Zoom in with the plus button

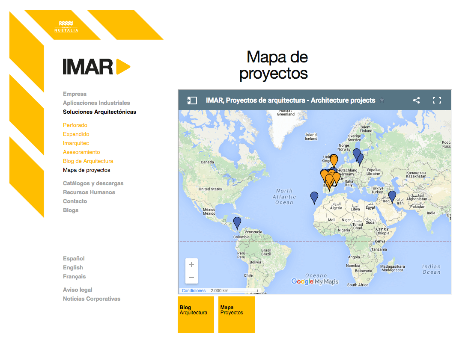[x=191, y=265]
